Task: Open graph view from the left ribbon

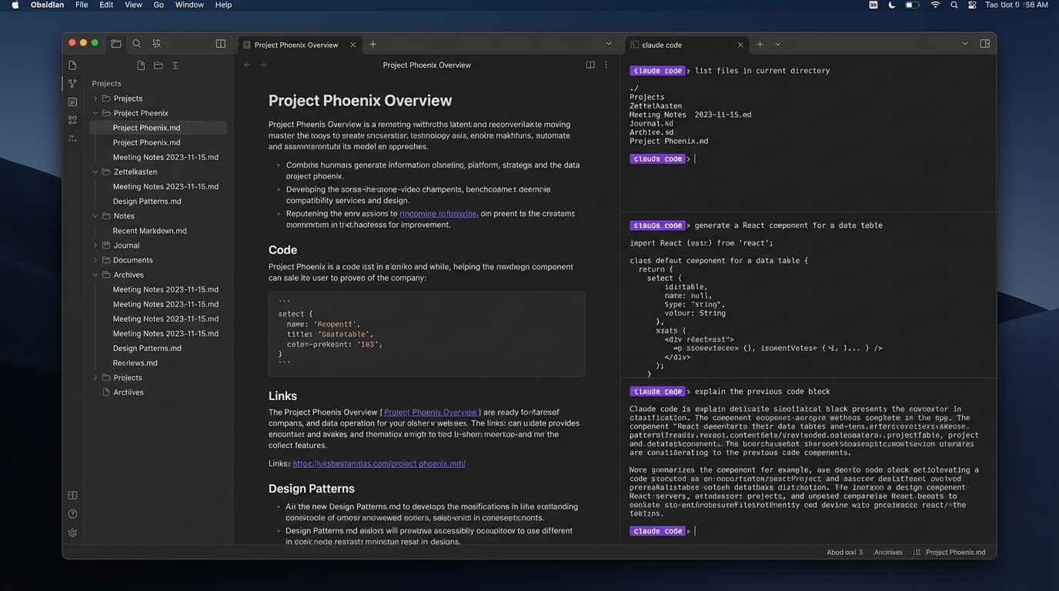Action: pyautogui.click(x=72, y=83)
